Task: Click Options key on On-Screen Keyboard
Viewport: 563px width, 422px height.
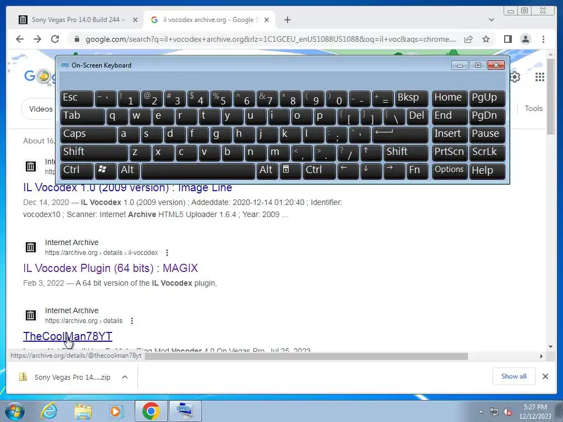Action: (x=449, y=170)
